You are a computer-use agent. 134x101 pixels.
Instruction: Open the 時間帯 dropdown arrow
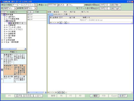[x=36, y=8]
